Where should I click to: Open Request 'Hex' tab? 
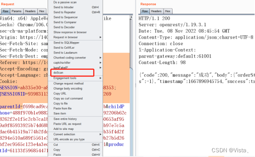(x=42, y=11)
